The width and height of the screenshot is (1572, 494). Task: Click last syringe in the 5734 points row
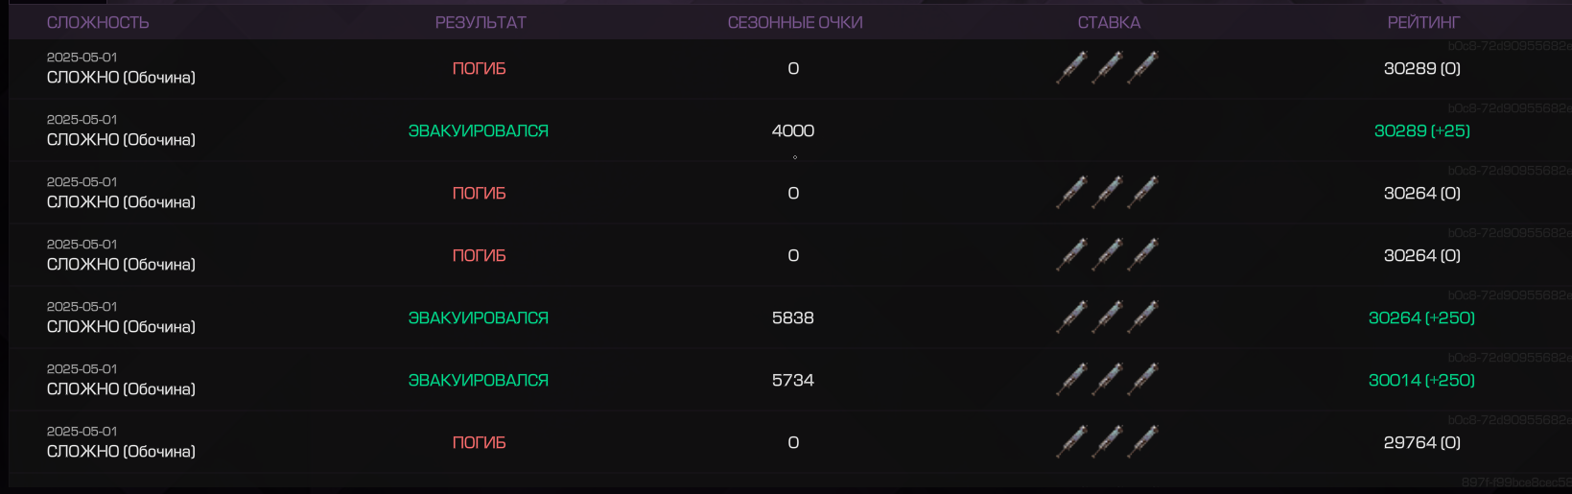tap(1142, 380)
